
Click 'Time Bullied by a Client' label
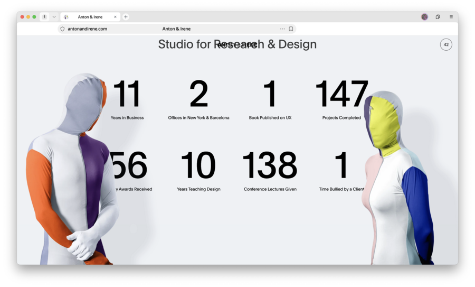point(341,189)
